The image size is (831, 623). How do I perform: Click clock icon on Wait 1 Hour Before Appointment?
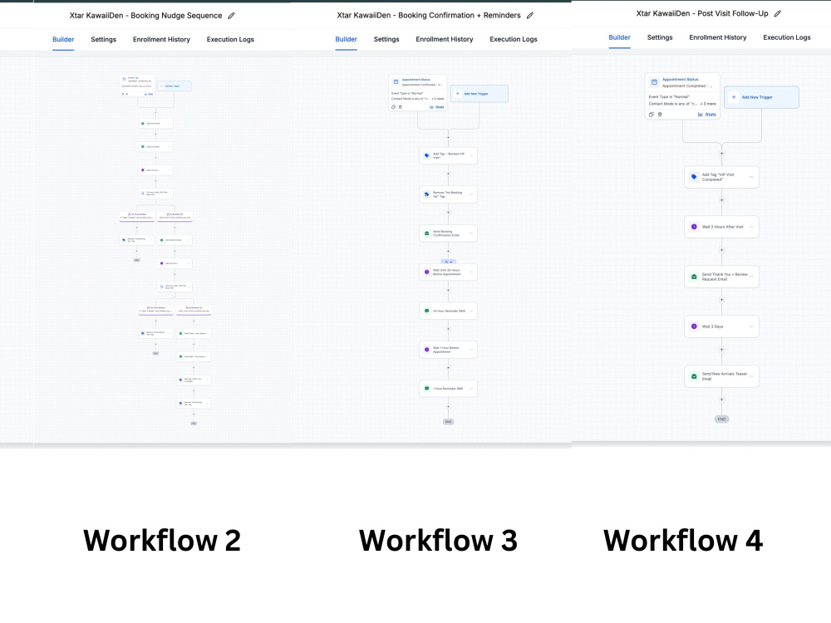426,350
